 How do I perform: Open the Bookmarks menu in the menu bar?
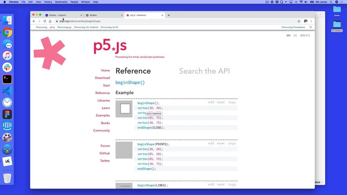click(60, 2)
